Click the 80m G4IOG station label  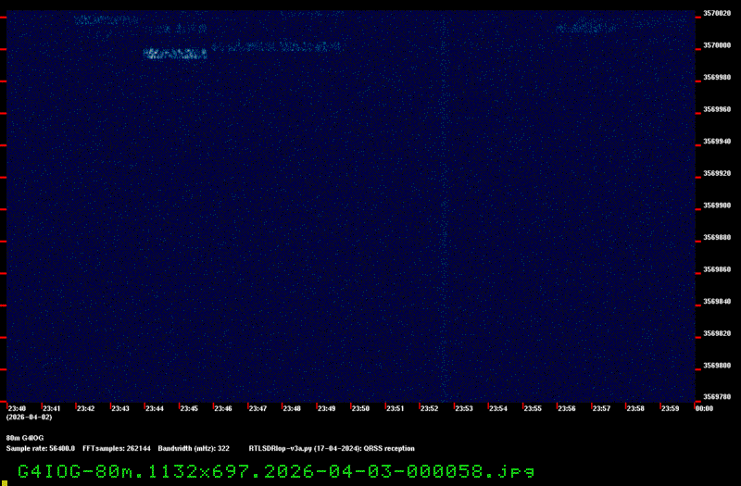(x=25, y=438)
